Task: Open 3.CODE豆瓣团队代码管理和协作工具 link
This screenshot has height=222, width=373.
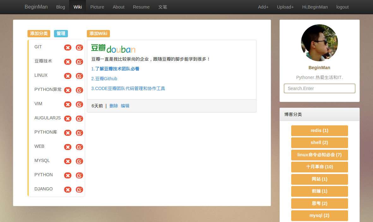Action: click(128, 88)
